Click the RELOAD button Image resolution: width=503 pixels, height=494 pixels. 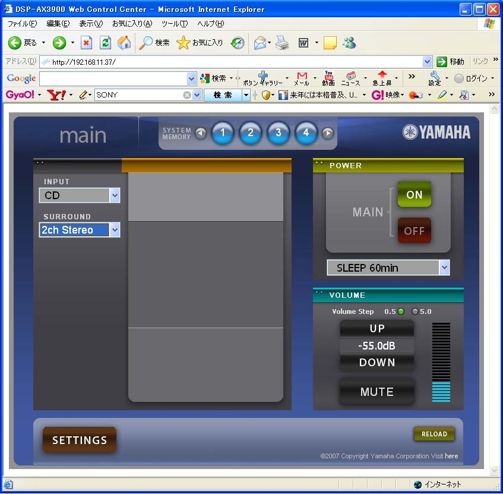pyautogui.click(x=434, y=434)
